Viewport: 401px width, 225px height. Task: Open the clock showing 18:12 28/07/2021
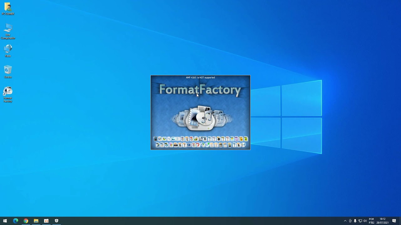383,221
